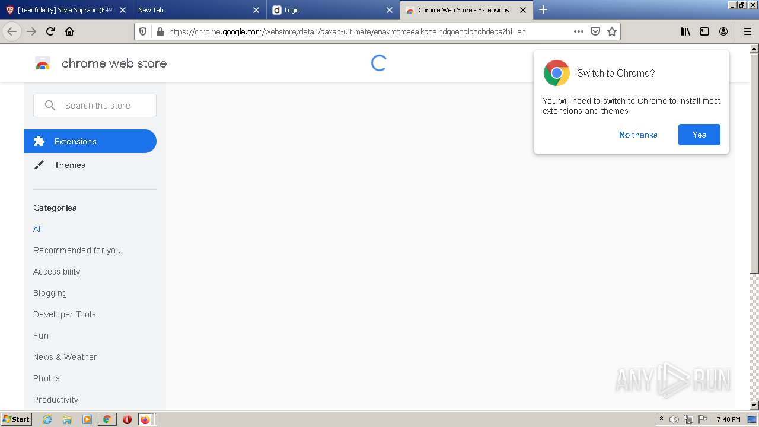
Task: Open Firefox hamburger menu
Action: tap(747, 31)
